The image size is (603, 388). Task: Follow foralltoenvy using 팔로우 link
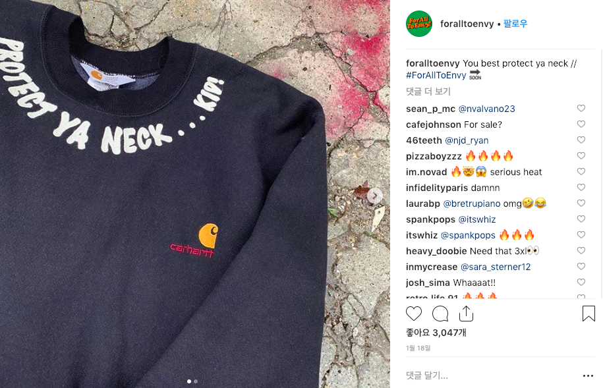(515, 24)
